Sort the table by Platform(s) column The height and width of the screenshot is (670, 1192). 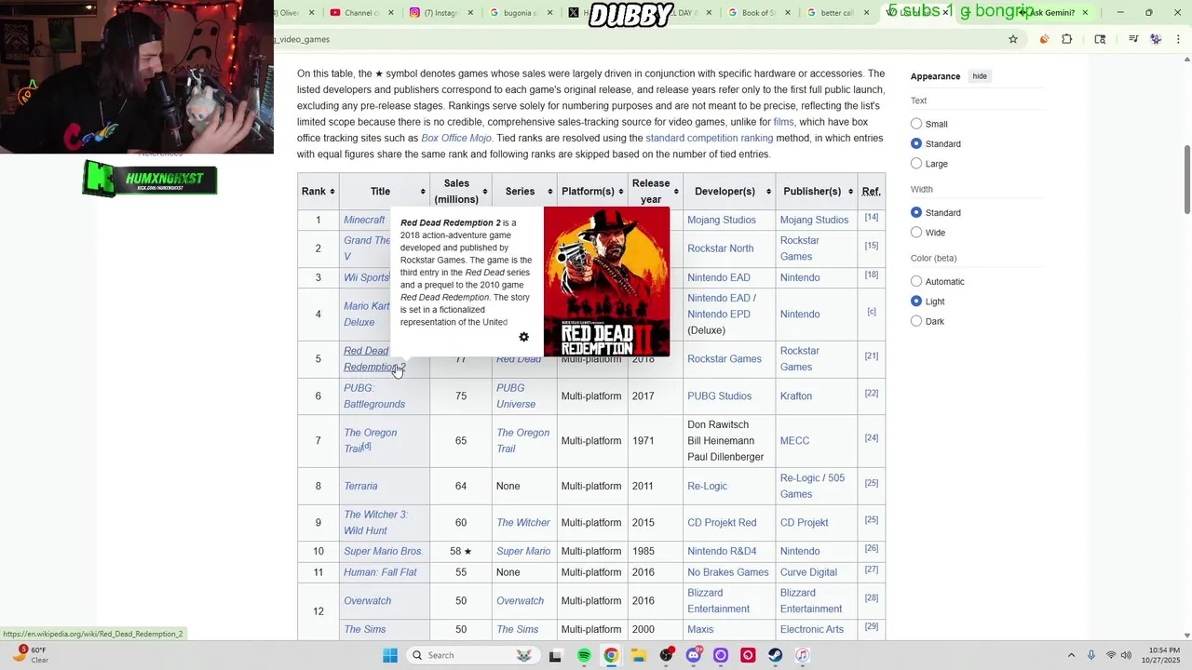tap(592, 192)
